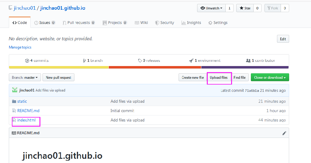Go to the Projects tab
Screen dimensions: 311x163
pyautogui.click(x=114, y=22)
